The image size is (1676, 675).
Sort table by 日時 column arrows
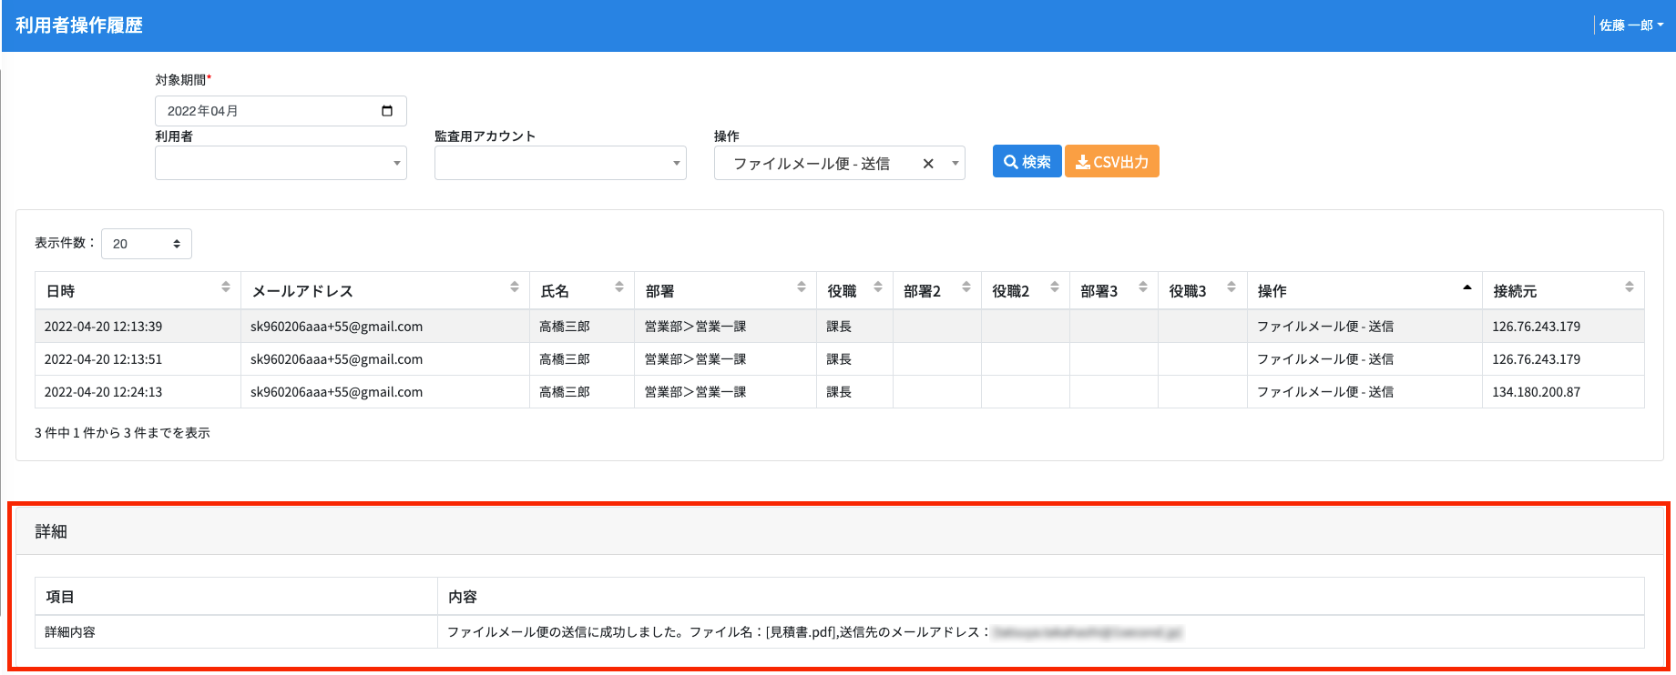click(225, 287)
